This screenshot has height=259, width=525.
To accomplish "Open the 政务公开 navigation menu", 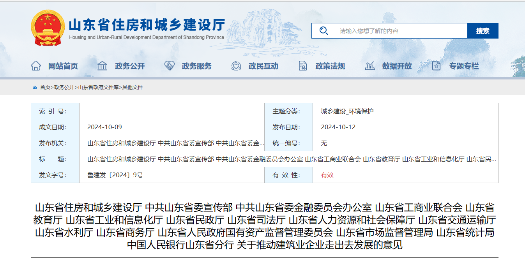I will pyautogui.click(x=130, y=65).
